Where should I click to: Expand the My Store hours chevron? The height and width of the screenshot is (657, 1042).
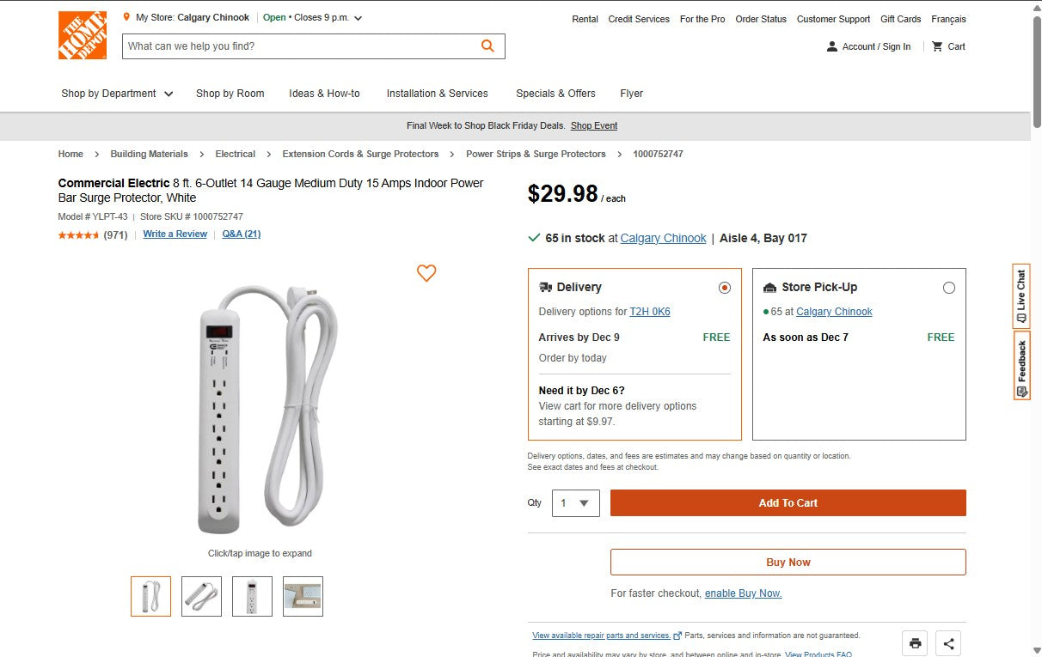tap(358, 17)
